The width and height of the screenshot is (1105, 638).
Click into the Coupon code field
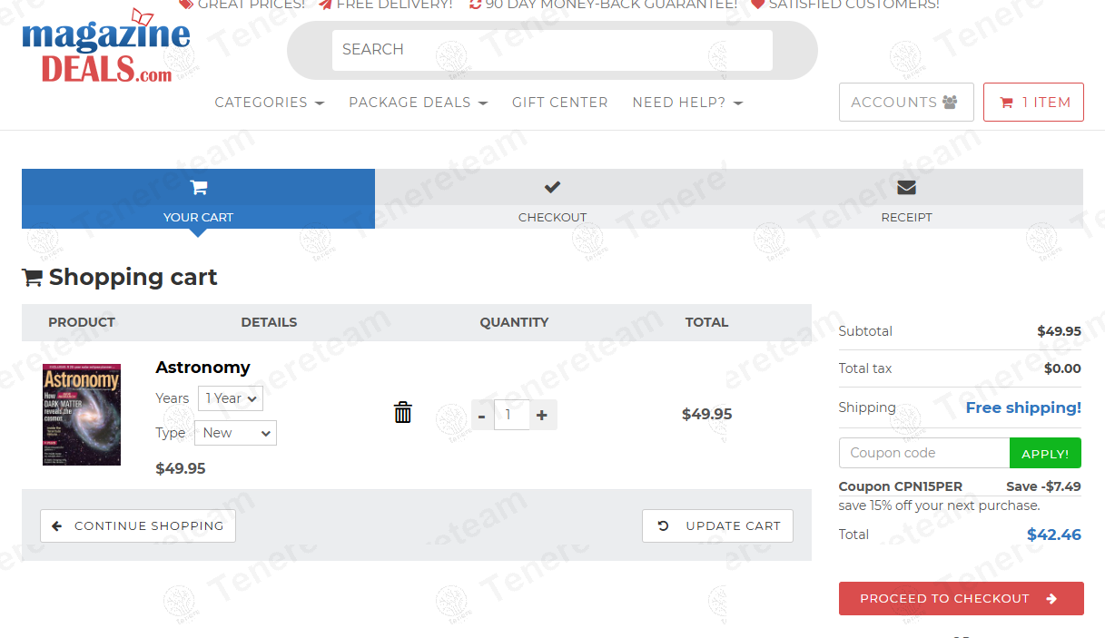click(923, 453)
